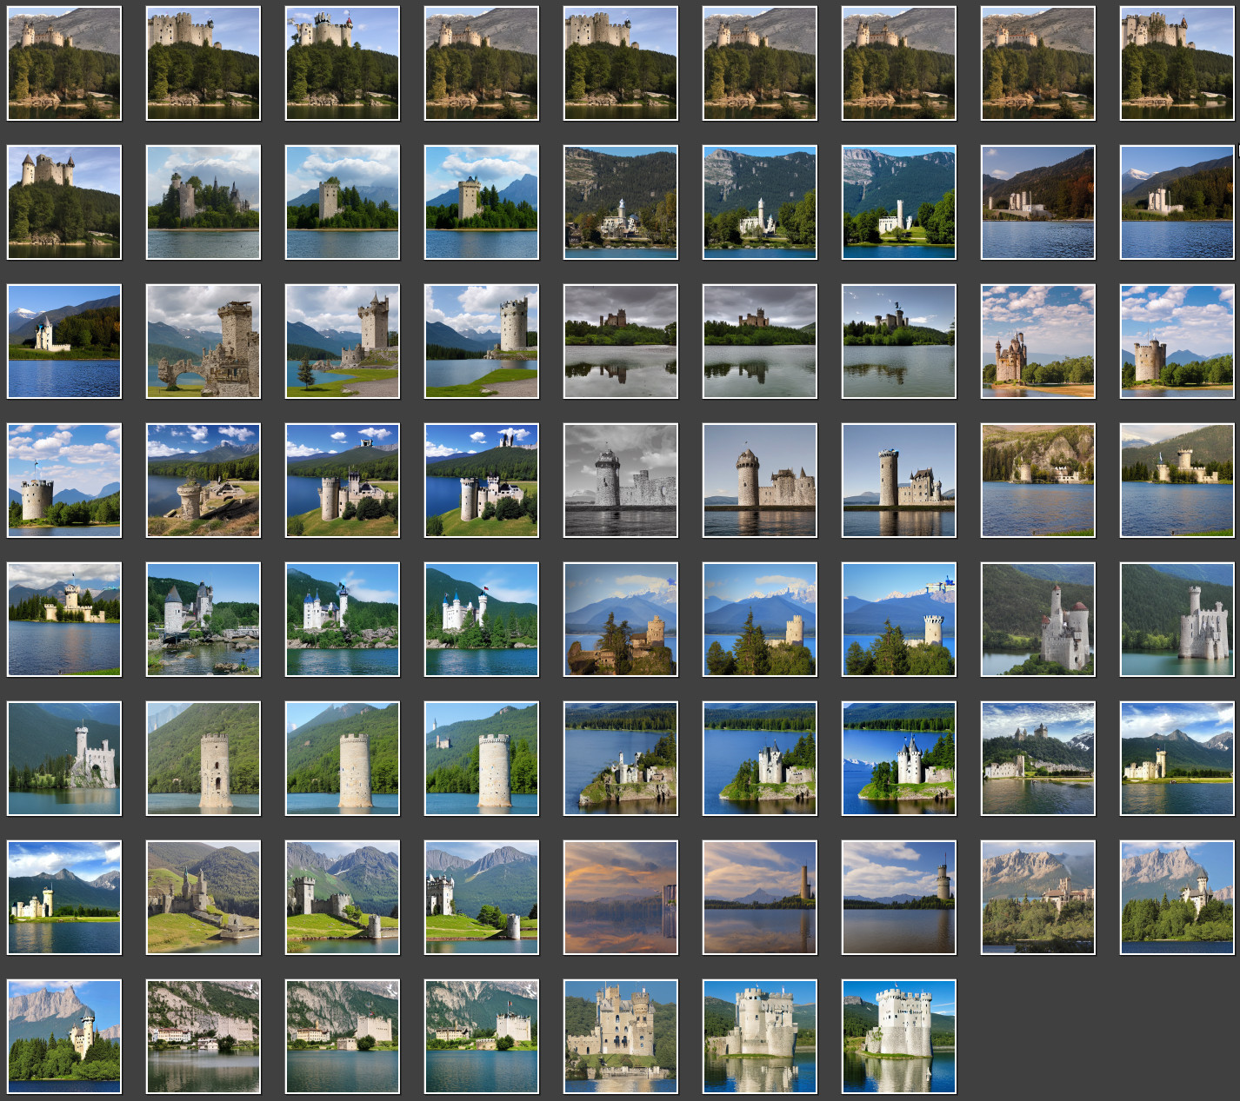The image size is (1240, 1101).
Task: Select the very first thumbnail in the grid
Action: [x=63, y=63]
